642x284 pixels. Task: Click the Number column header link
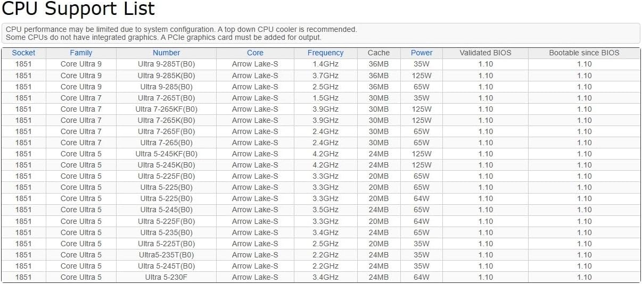tap(166, 53)
